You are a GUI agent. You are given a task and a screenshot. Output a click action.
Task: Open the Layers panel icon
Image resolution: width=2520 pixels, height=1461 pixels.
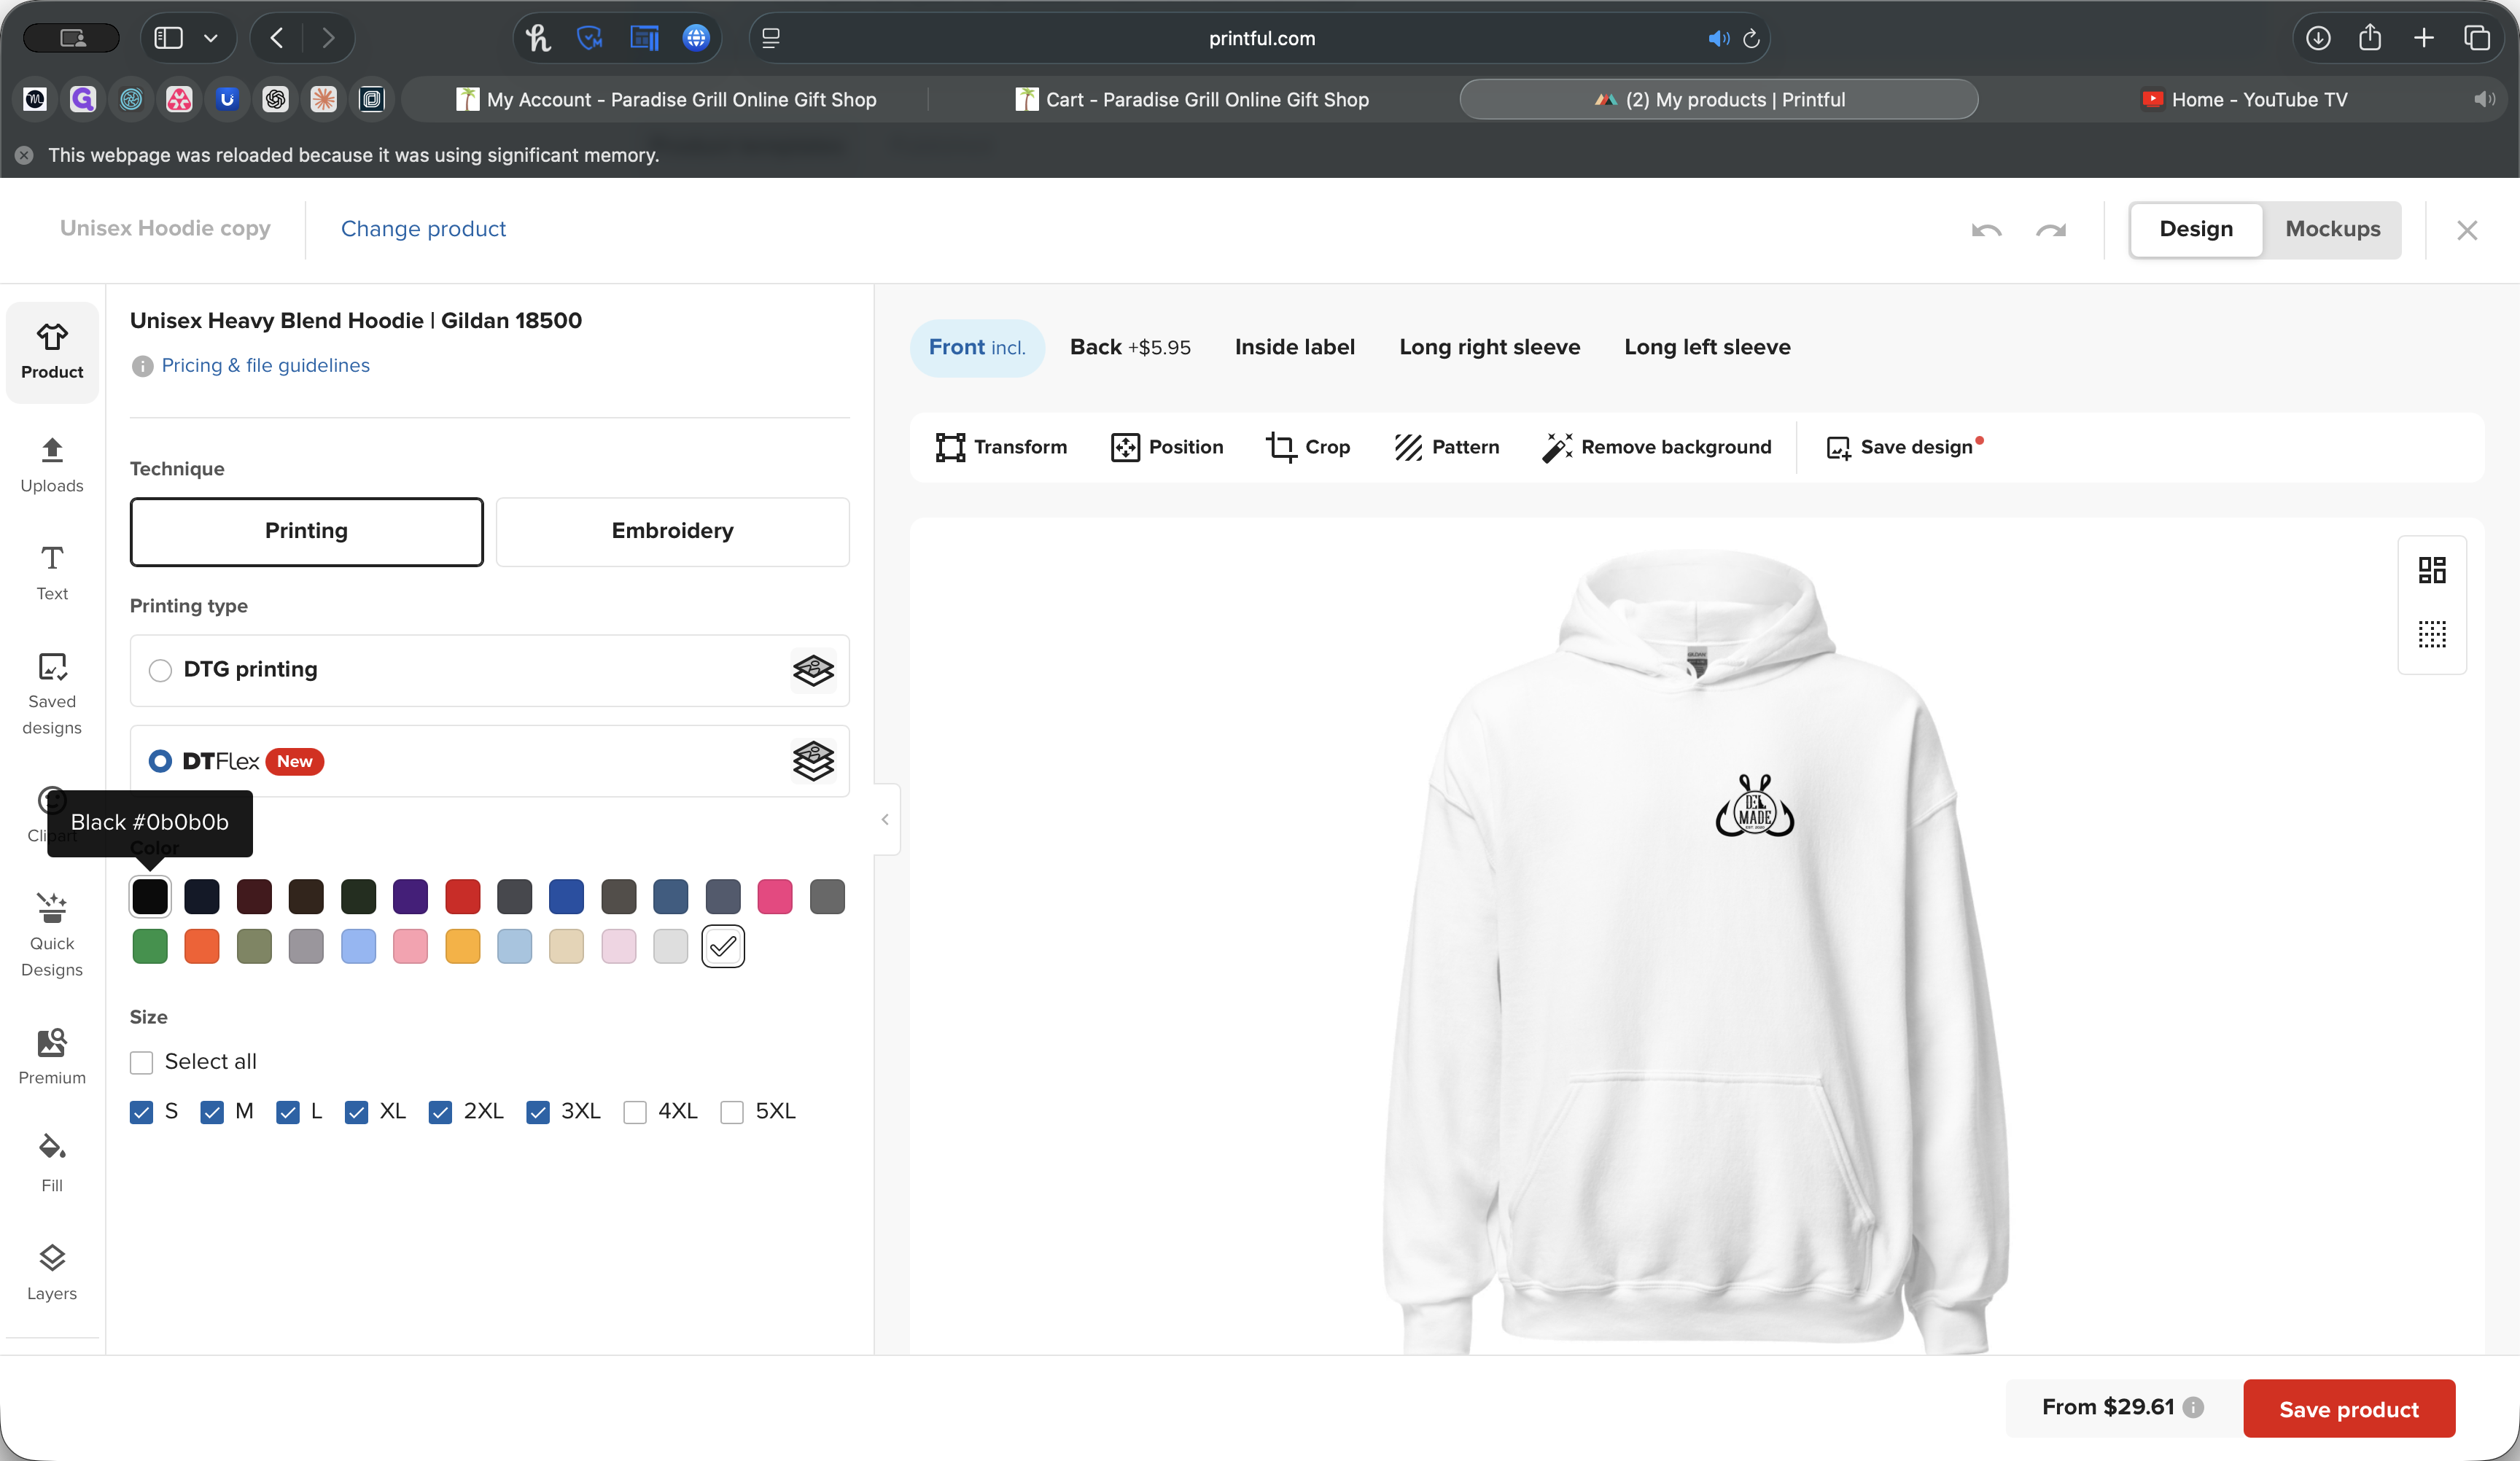coord(52,1258)
